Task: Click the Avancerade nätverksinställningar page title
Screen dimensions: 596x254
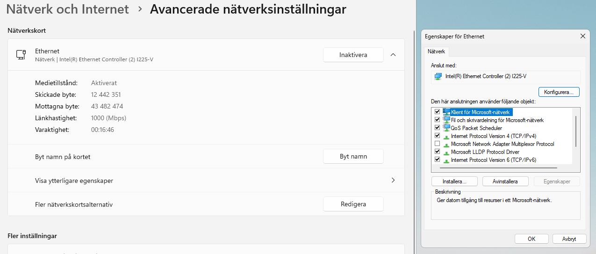Action: point(248,9)
